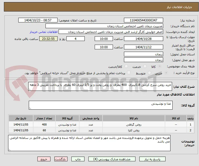Click the روغن گیاهی item cell
The width and height of the screenshot is (199, 166).
coord(134,124)
